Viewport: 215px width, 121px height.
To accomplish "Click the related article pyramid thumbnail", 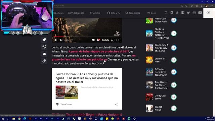I will (67, 92).
